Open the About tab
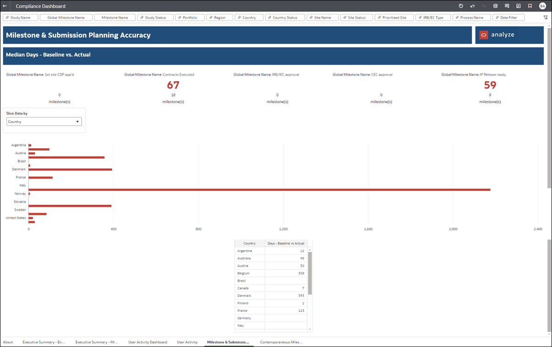 coord(8,342)
